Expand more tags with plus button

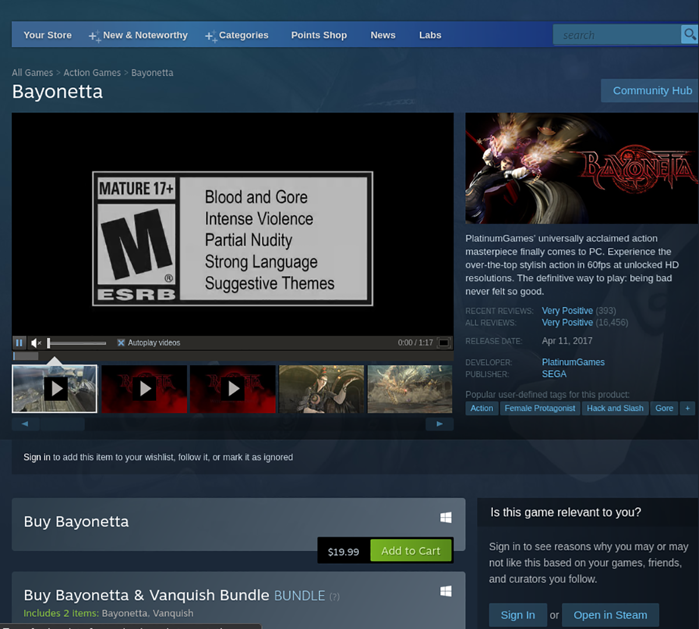[x=687, y=408]
